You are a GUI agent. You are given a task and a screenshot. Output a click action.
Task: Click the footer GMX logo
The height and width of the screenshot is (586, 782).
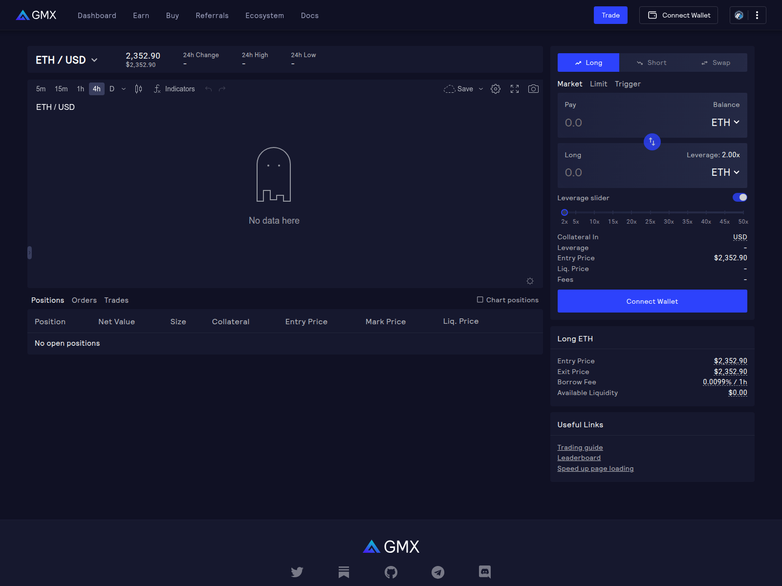(391, 546)
